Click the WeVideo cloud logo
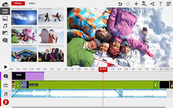Image resolution: width=173 pixels, height=108 pixels. [x=5, y=4]
